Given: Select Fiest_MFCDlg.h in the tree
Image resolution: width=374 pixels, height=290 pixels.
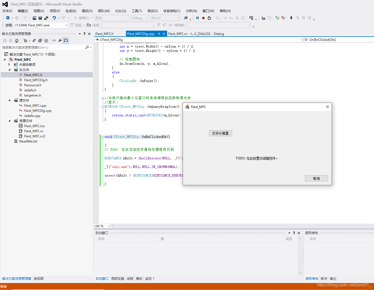Looking at the screenshot, I should coord(36,80).
